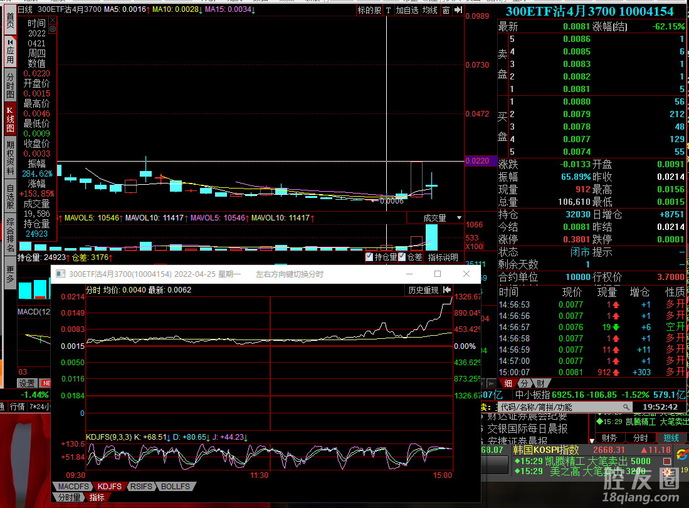Open the BOLLFS indicator tab
689x508 pixels.
click(175, 486)
